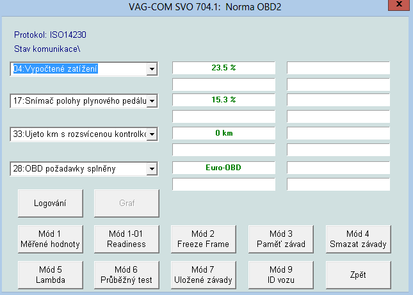Open Mód 3 Paměť závad
The width and height of the screenshot is (413, 295).
point(281,239)
